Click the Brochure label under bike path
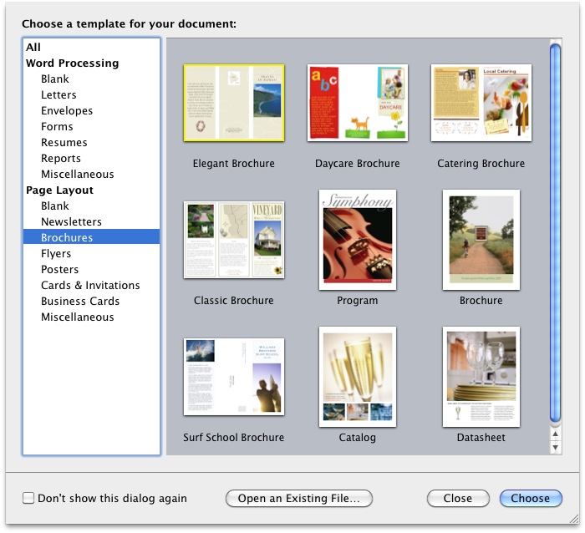 pos(481,300)
